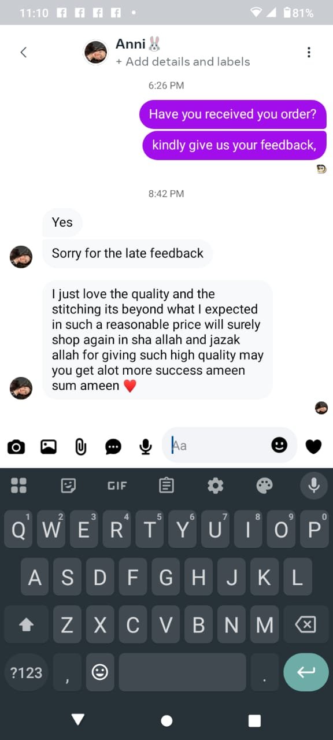Open the three-dot options menu
This screenshot has width=333, height=740.
[309, 52]
